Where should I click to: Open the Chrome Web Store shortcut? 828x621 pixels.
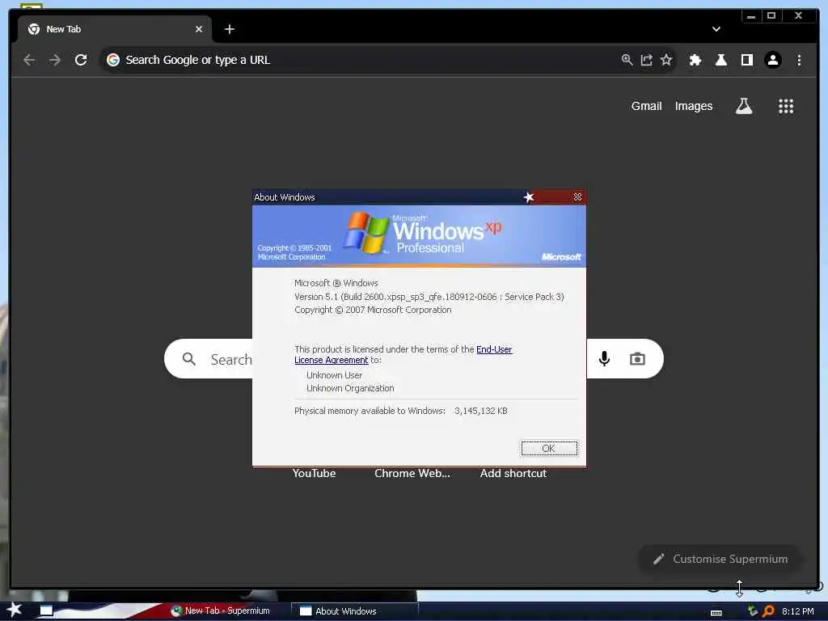point(412,473)
